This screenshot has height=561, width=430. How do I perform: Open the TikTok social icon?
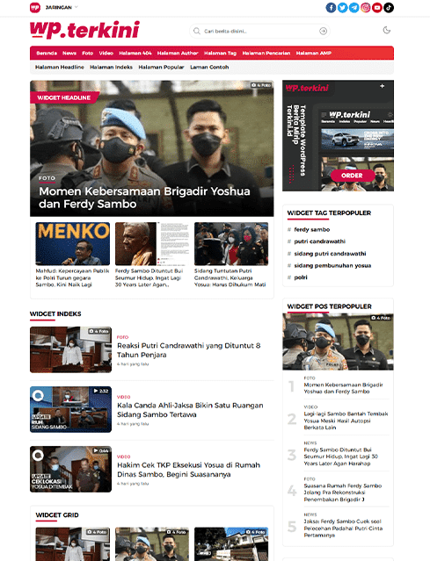point(389,8)
